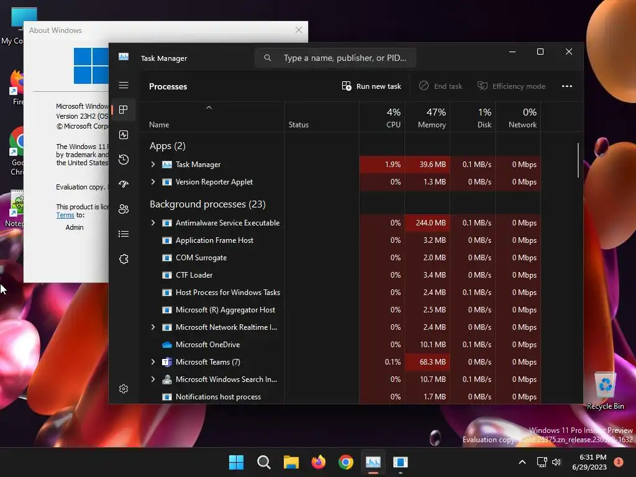Image resolution: width=636 pixels, height=477 pixels.
Task: Select the CTF Loader process
Action: [341, 275]
